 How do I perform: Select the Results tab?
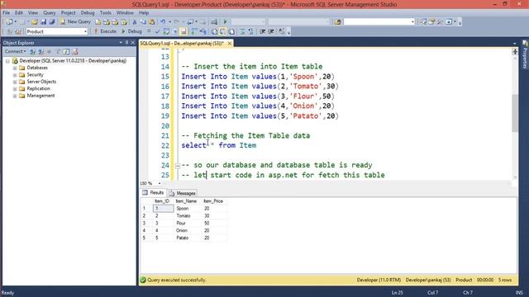pos(153,192)
